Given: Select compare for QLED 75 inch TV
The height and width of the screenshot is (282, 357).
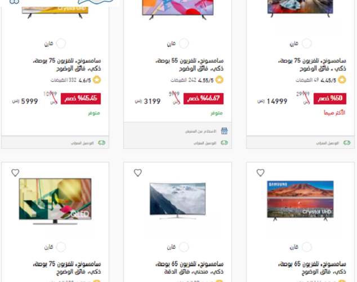Looking at the screenshot, I should (61, 247).
